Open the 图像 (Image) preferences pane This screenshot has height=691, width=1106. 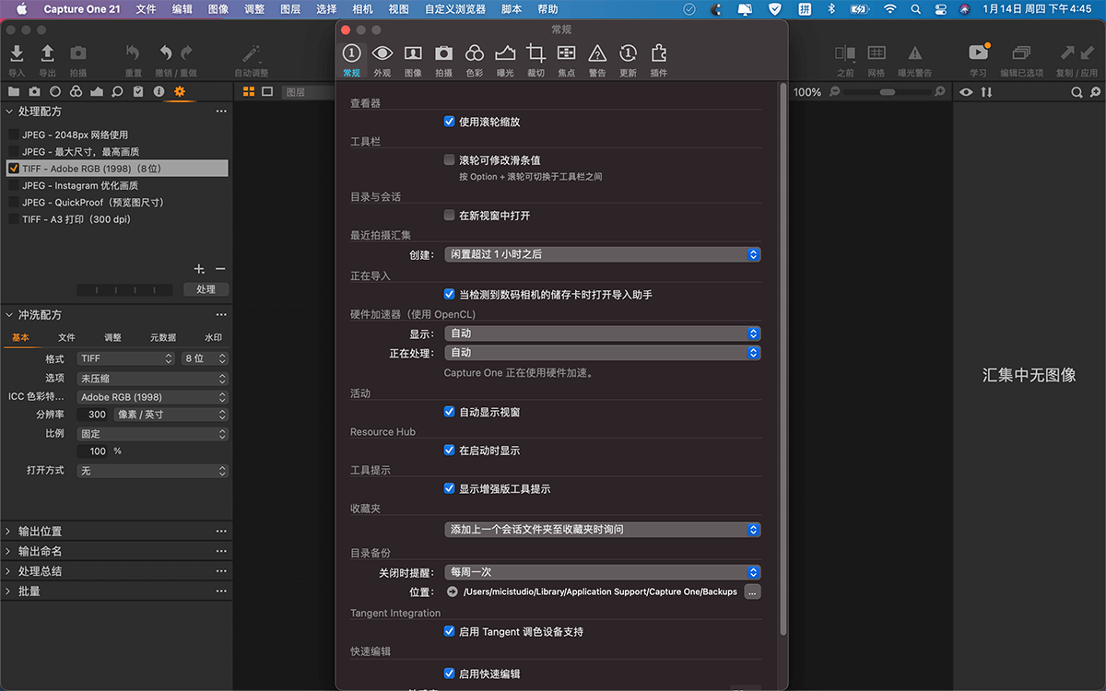click(413, 60)
